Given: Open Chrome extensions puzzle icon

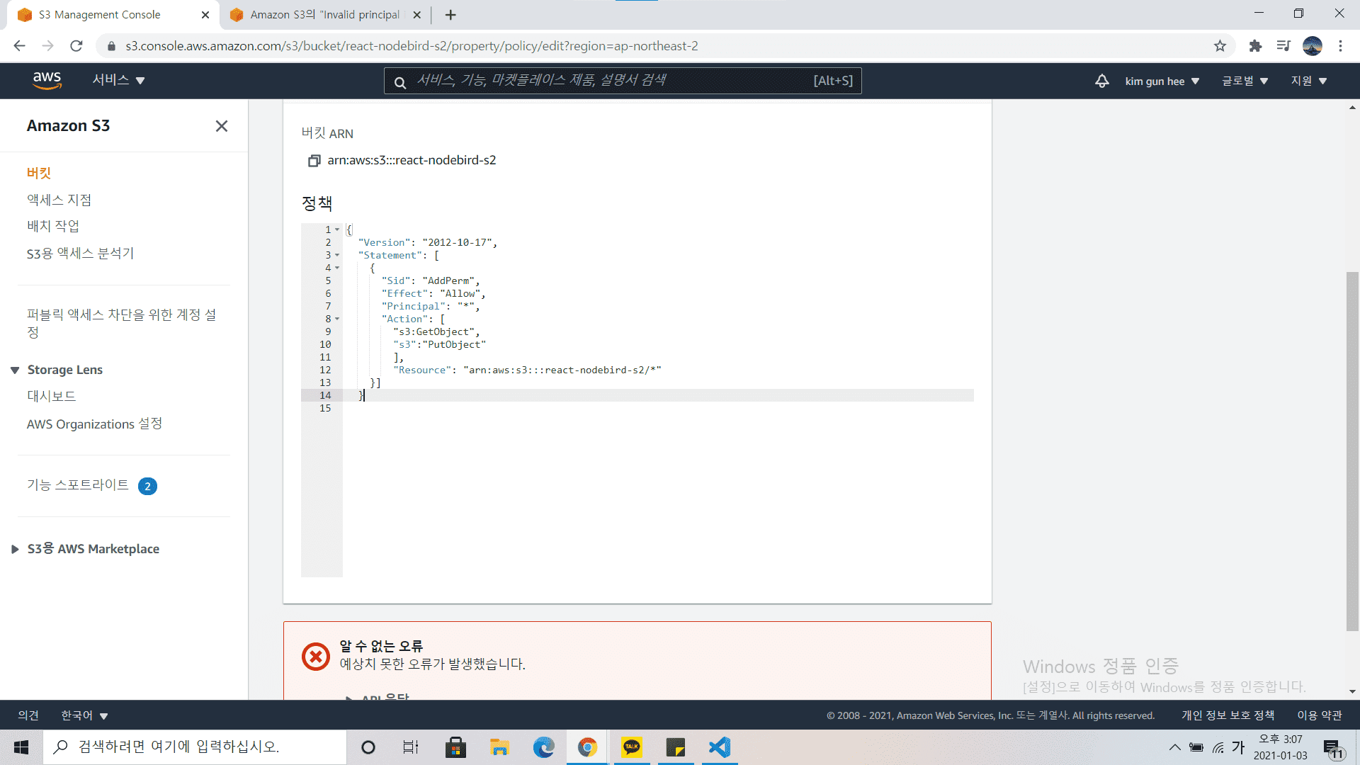Looking at the screenshot, I should (1255, 46).
